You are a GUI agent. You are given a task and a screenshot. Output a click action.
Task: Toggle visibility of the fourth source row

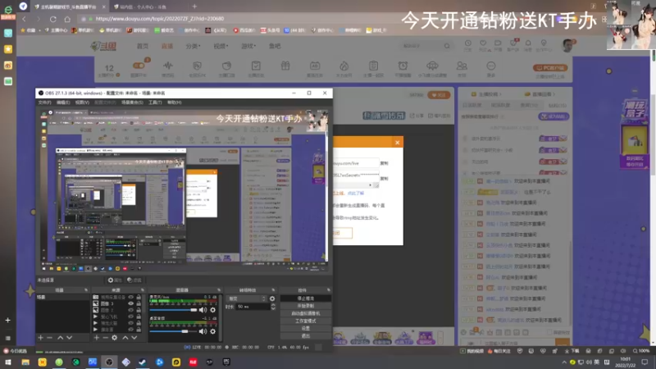(x=131, y=317)
